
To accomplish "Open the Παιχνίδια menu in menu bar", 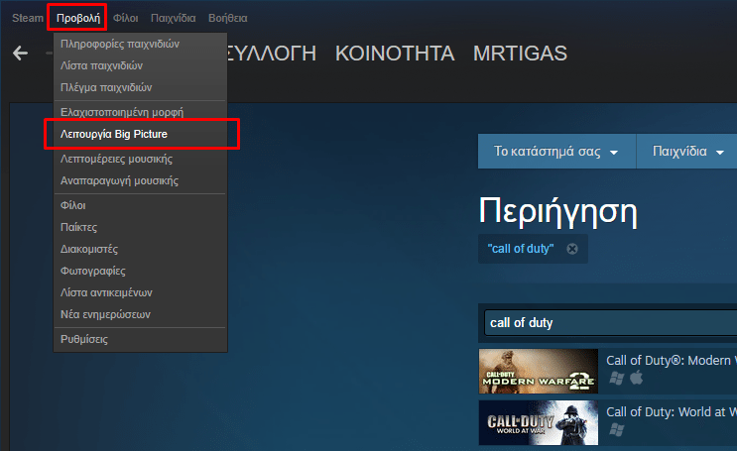I will click(173, 18).
